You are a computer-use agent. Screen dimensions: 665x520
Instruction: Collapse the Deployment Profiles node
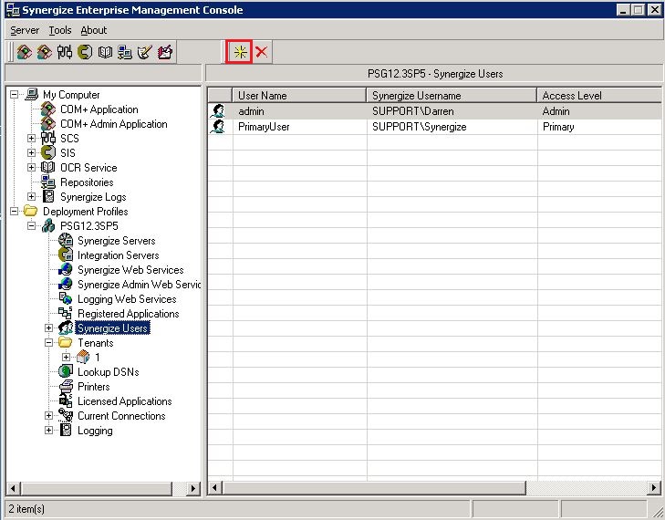tap(14, 212)
